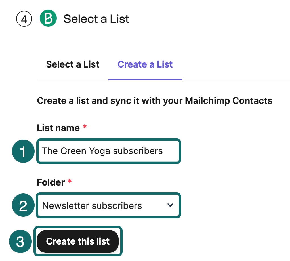Open the Newsletter subscribers folder dropdown
Image resolution: width=290 pixels, height=261 pixels.
(x=108, y=205)
